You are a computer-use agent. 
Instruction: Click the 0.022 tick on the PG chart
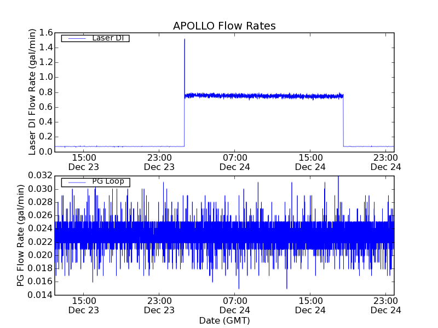40,242
